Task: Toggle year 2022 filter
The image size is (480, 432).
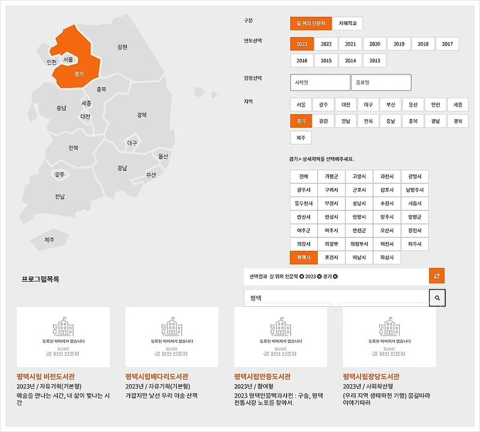Action: pos(326,44)
